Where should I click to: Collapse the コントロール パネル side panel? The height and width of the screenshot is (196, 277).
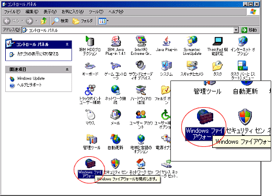[x=67, y=44]
